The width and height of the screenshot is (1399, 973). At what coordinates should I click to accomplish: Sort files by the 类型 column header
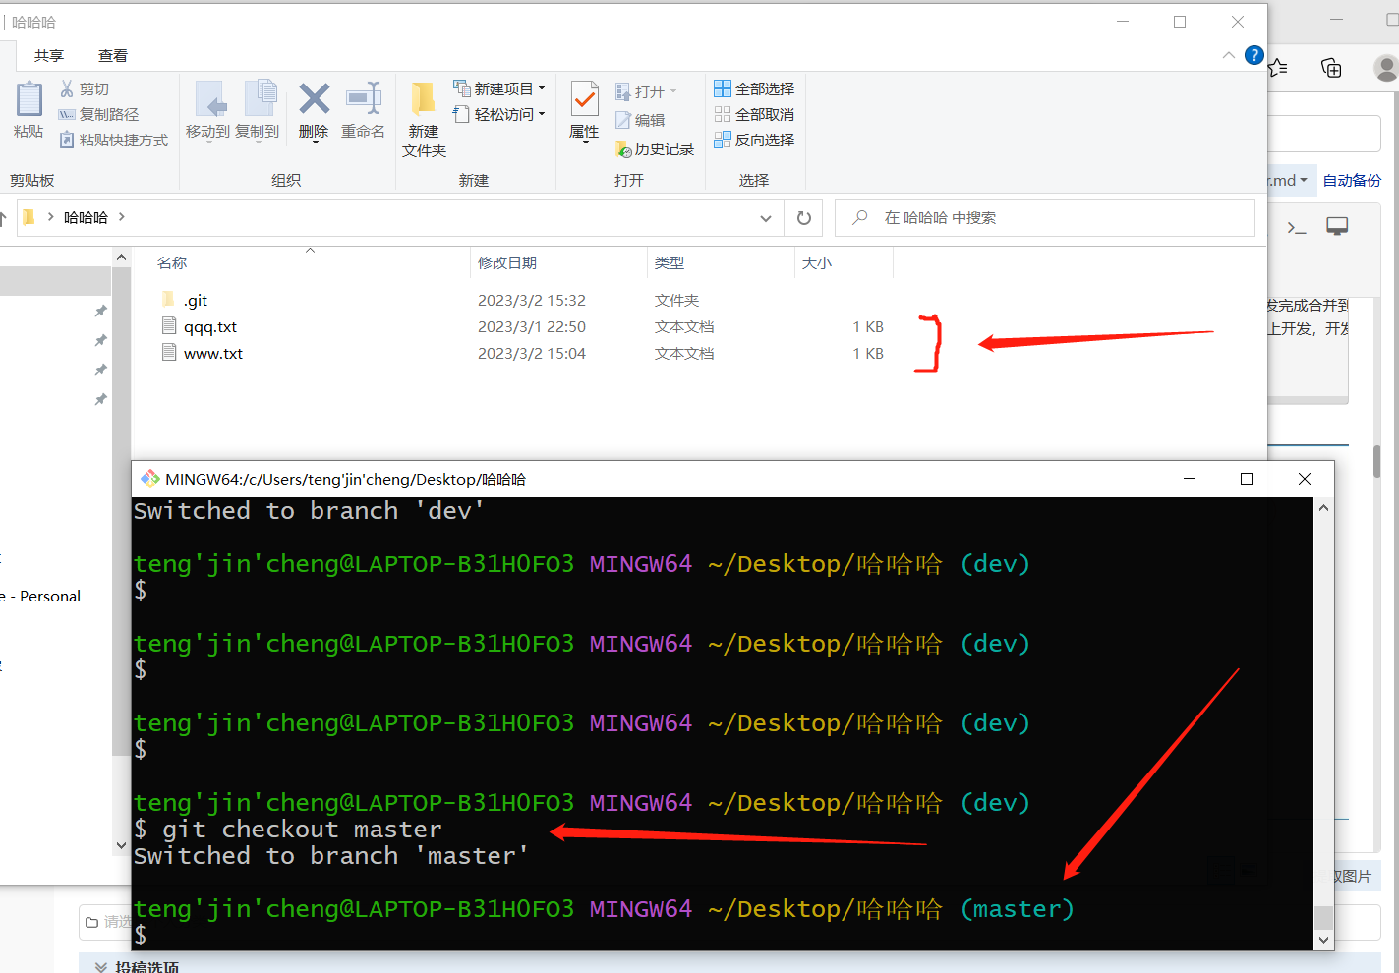coord(670,263)
